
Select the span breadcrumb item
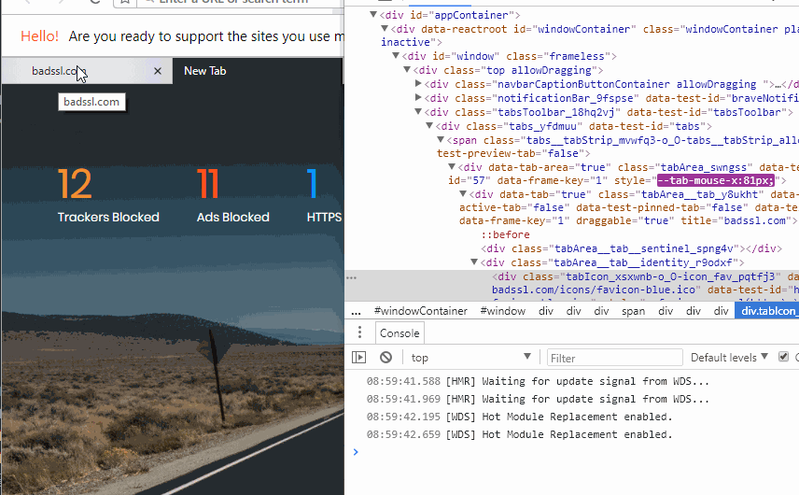[x=634, y=310]
